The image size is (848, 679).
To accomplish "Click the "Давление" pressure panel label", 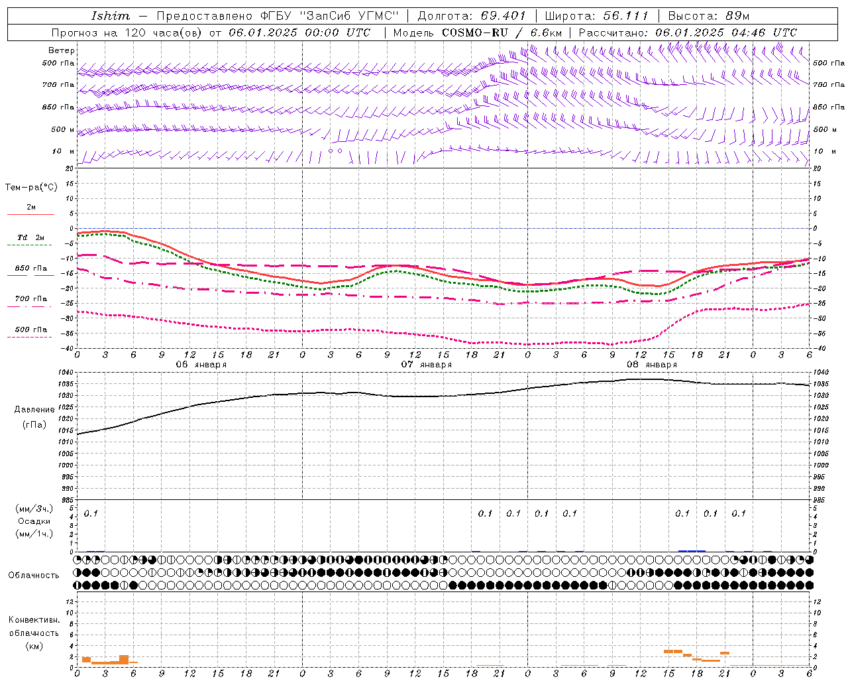I will tap(34, 410).
